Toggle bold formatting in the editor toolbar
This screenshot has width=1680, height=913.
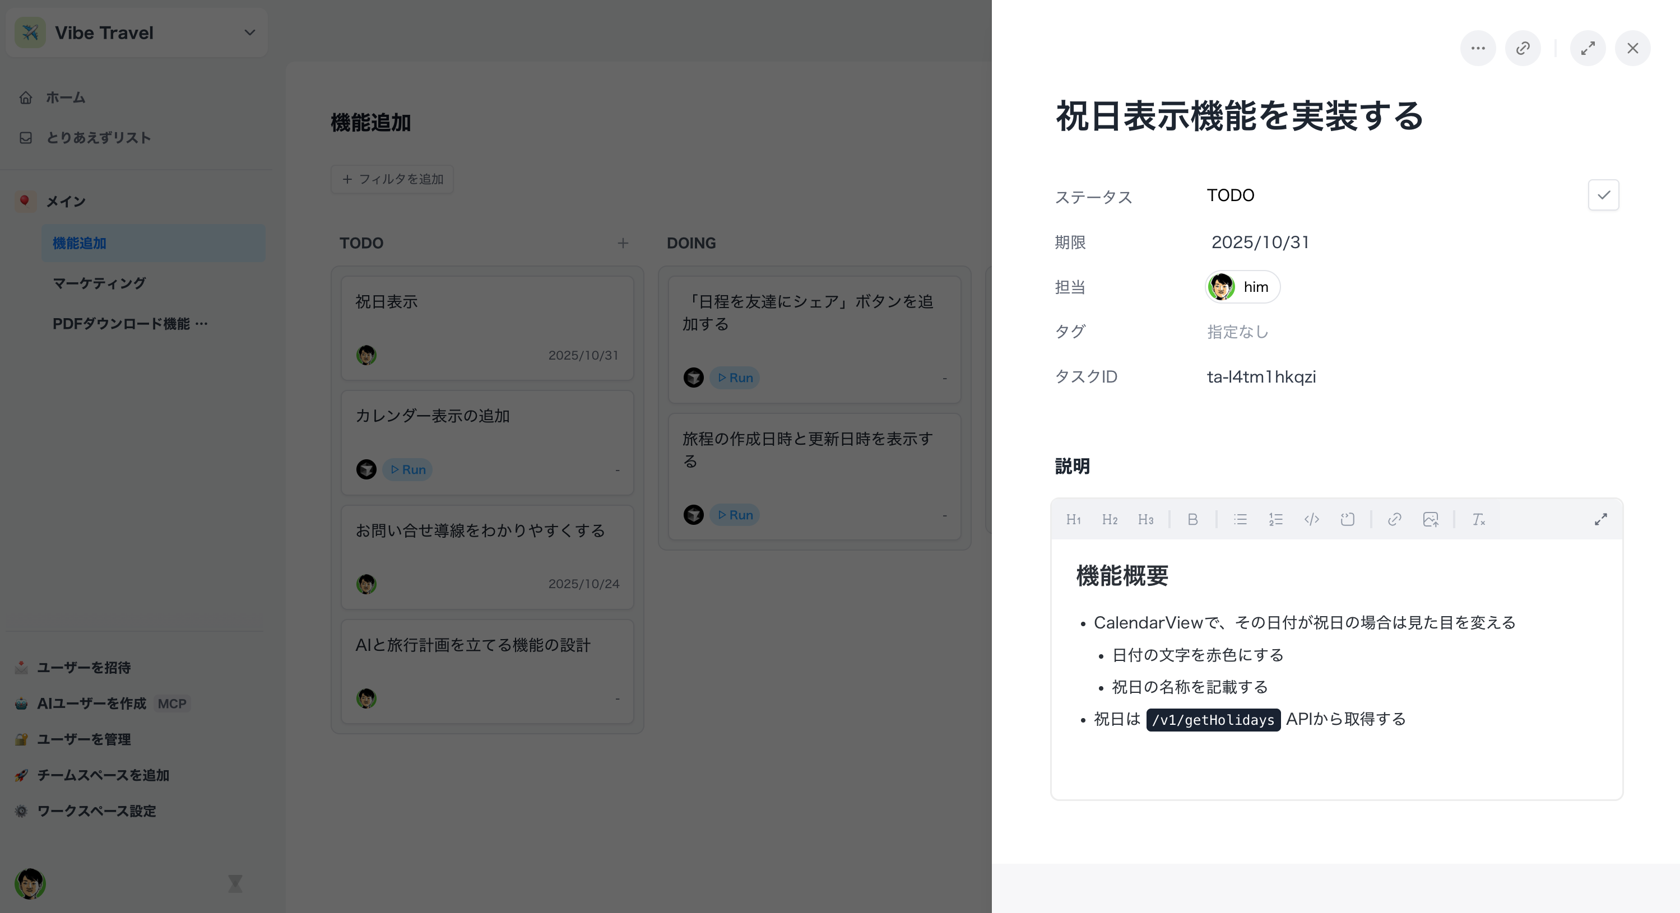click(x=1193, y=519)
